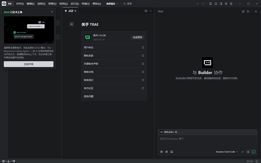Click the SOLO Builder preview image
This screenshot has height=163, width=261.
(29, 30)
